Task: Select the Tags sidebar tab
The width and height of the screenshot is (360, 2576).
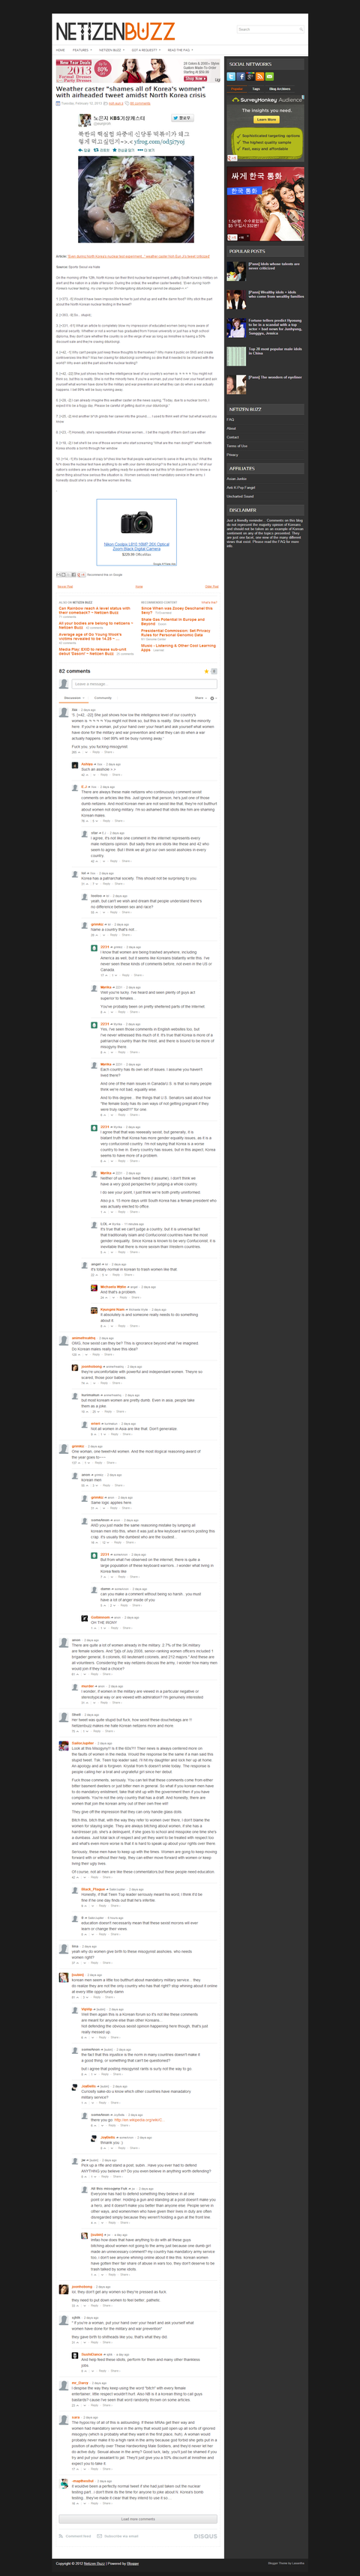Action: pyautogui.click(x=256, y=89)
